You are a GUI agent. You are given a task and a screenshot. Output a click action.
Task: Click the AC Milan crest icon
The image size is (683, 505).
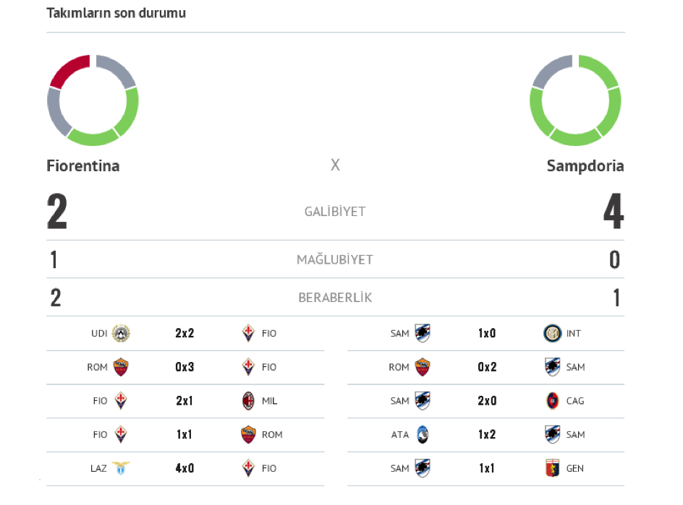pos(248,401)
